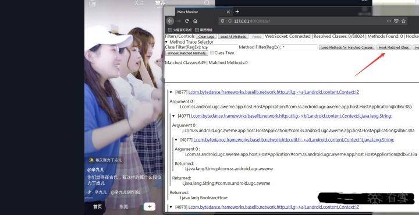The image size is (419, 215).
Task: Open the [4079] util.g->a(Context)Z link
Action: [x=274, y=207]
